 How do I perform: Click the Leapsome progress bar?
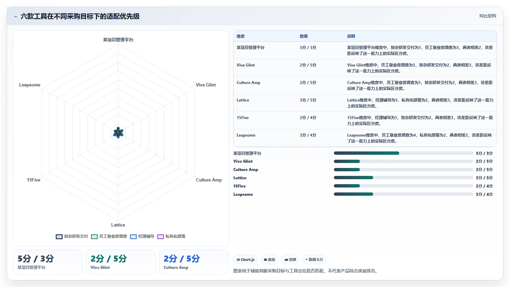tap(404, 194)
